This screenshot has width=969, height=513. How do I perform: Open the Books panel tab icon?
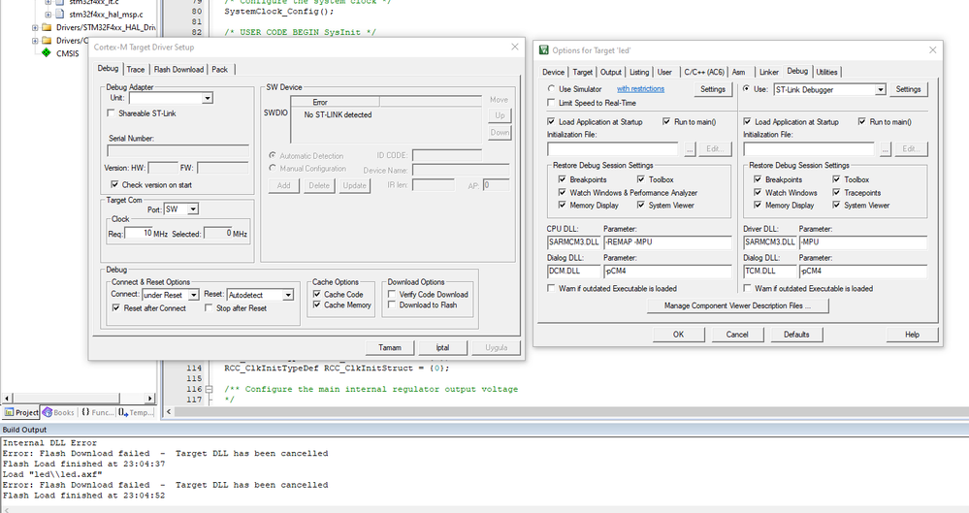point(47,412)
